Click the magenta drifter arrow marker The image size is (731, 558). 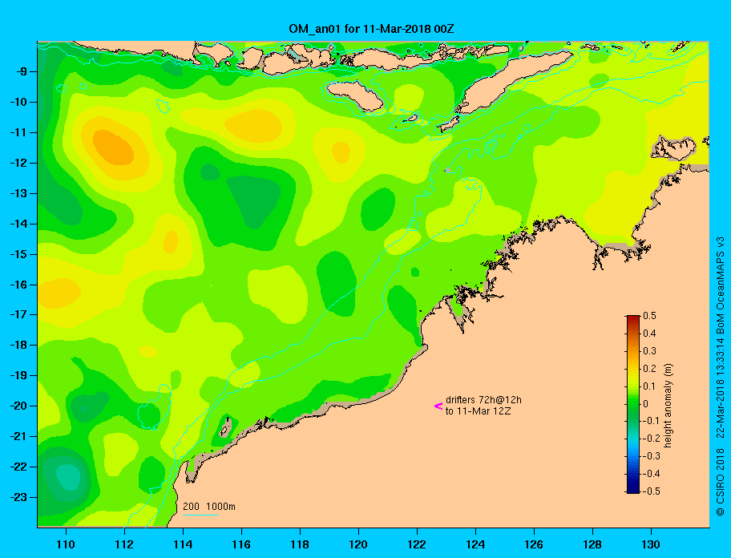click(x=438, y=406)
